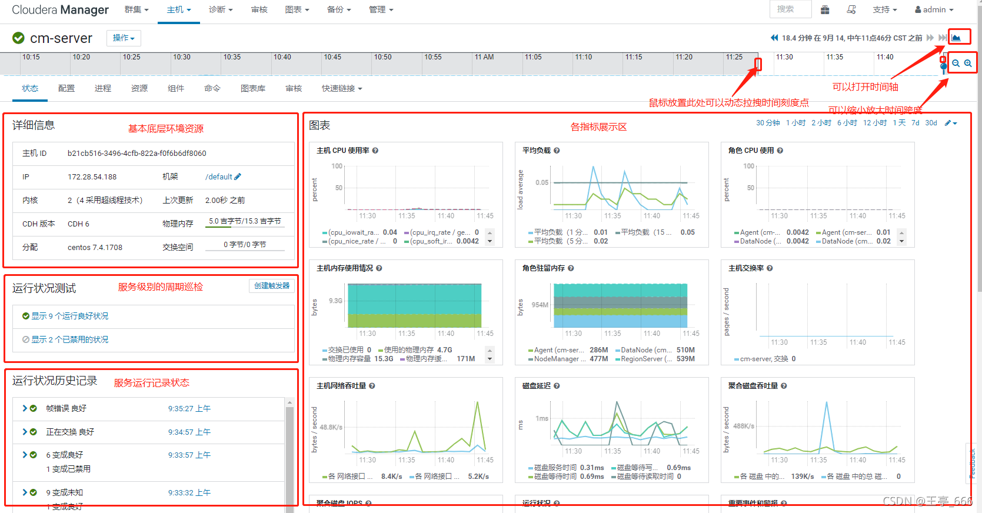Open the 快速链接 dropdown
This screenshot has height=513, width=982.
coord(342,88)
